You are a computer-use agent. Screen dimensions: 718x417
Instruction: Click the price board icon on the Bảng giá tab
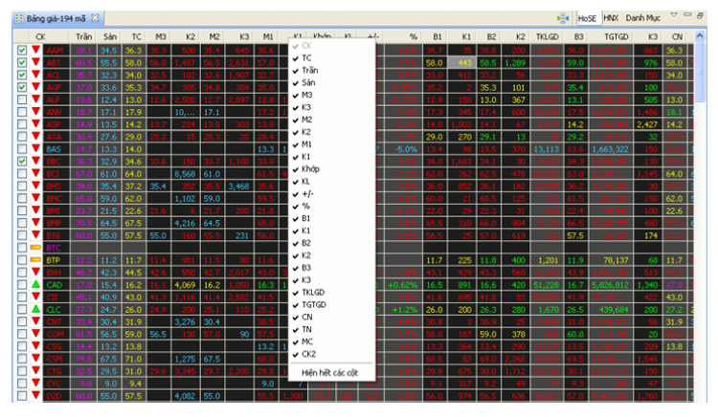(x=19, y=18)
